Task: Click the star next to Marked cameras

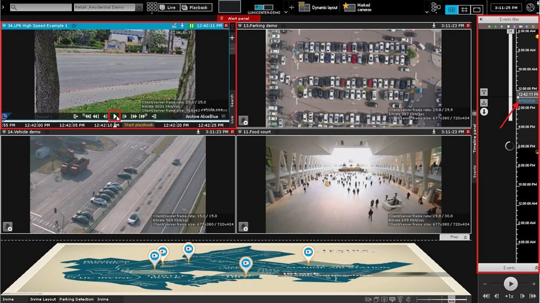Action: point(349,7)
